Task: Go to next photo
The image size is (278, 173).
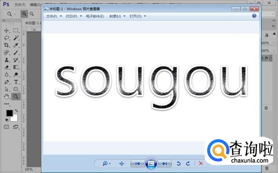Action: (164, 164)
